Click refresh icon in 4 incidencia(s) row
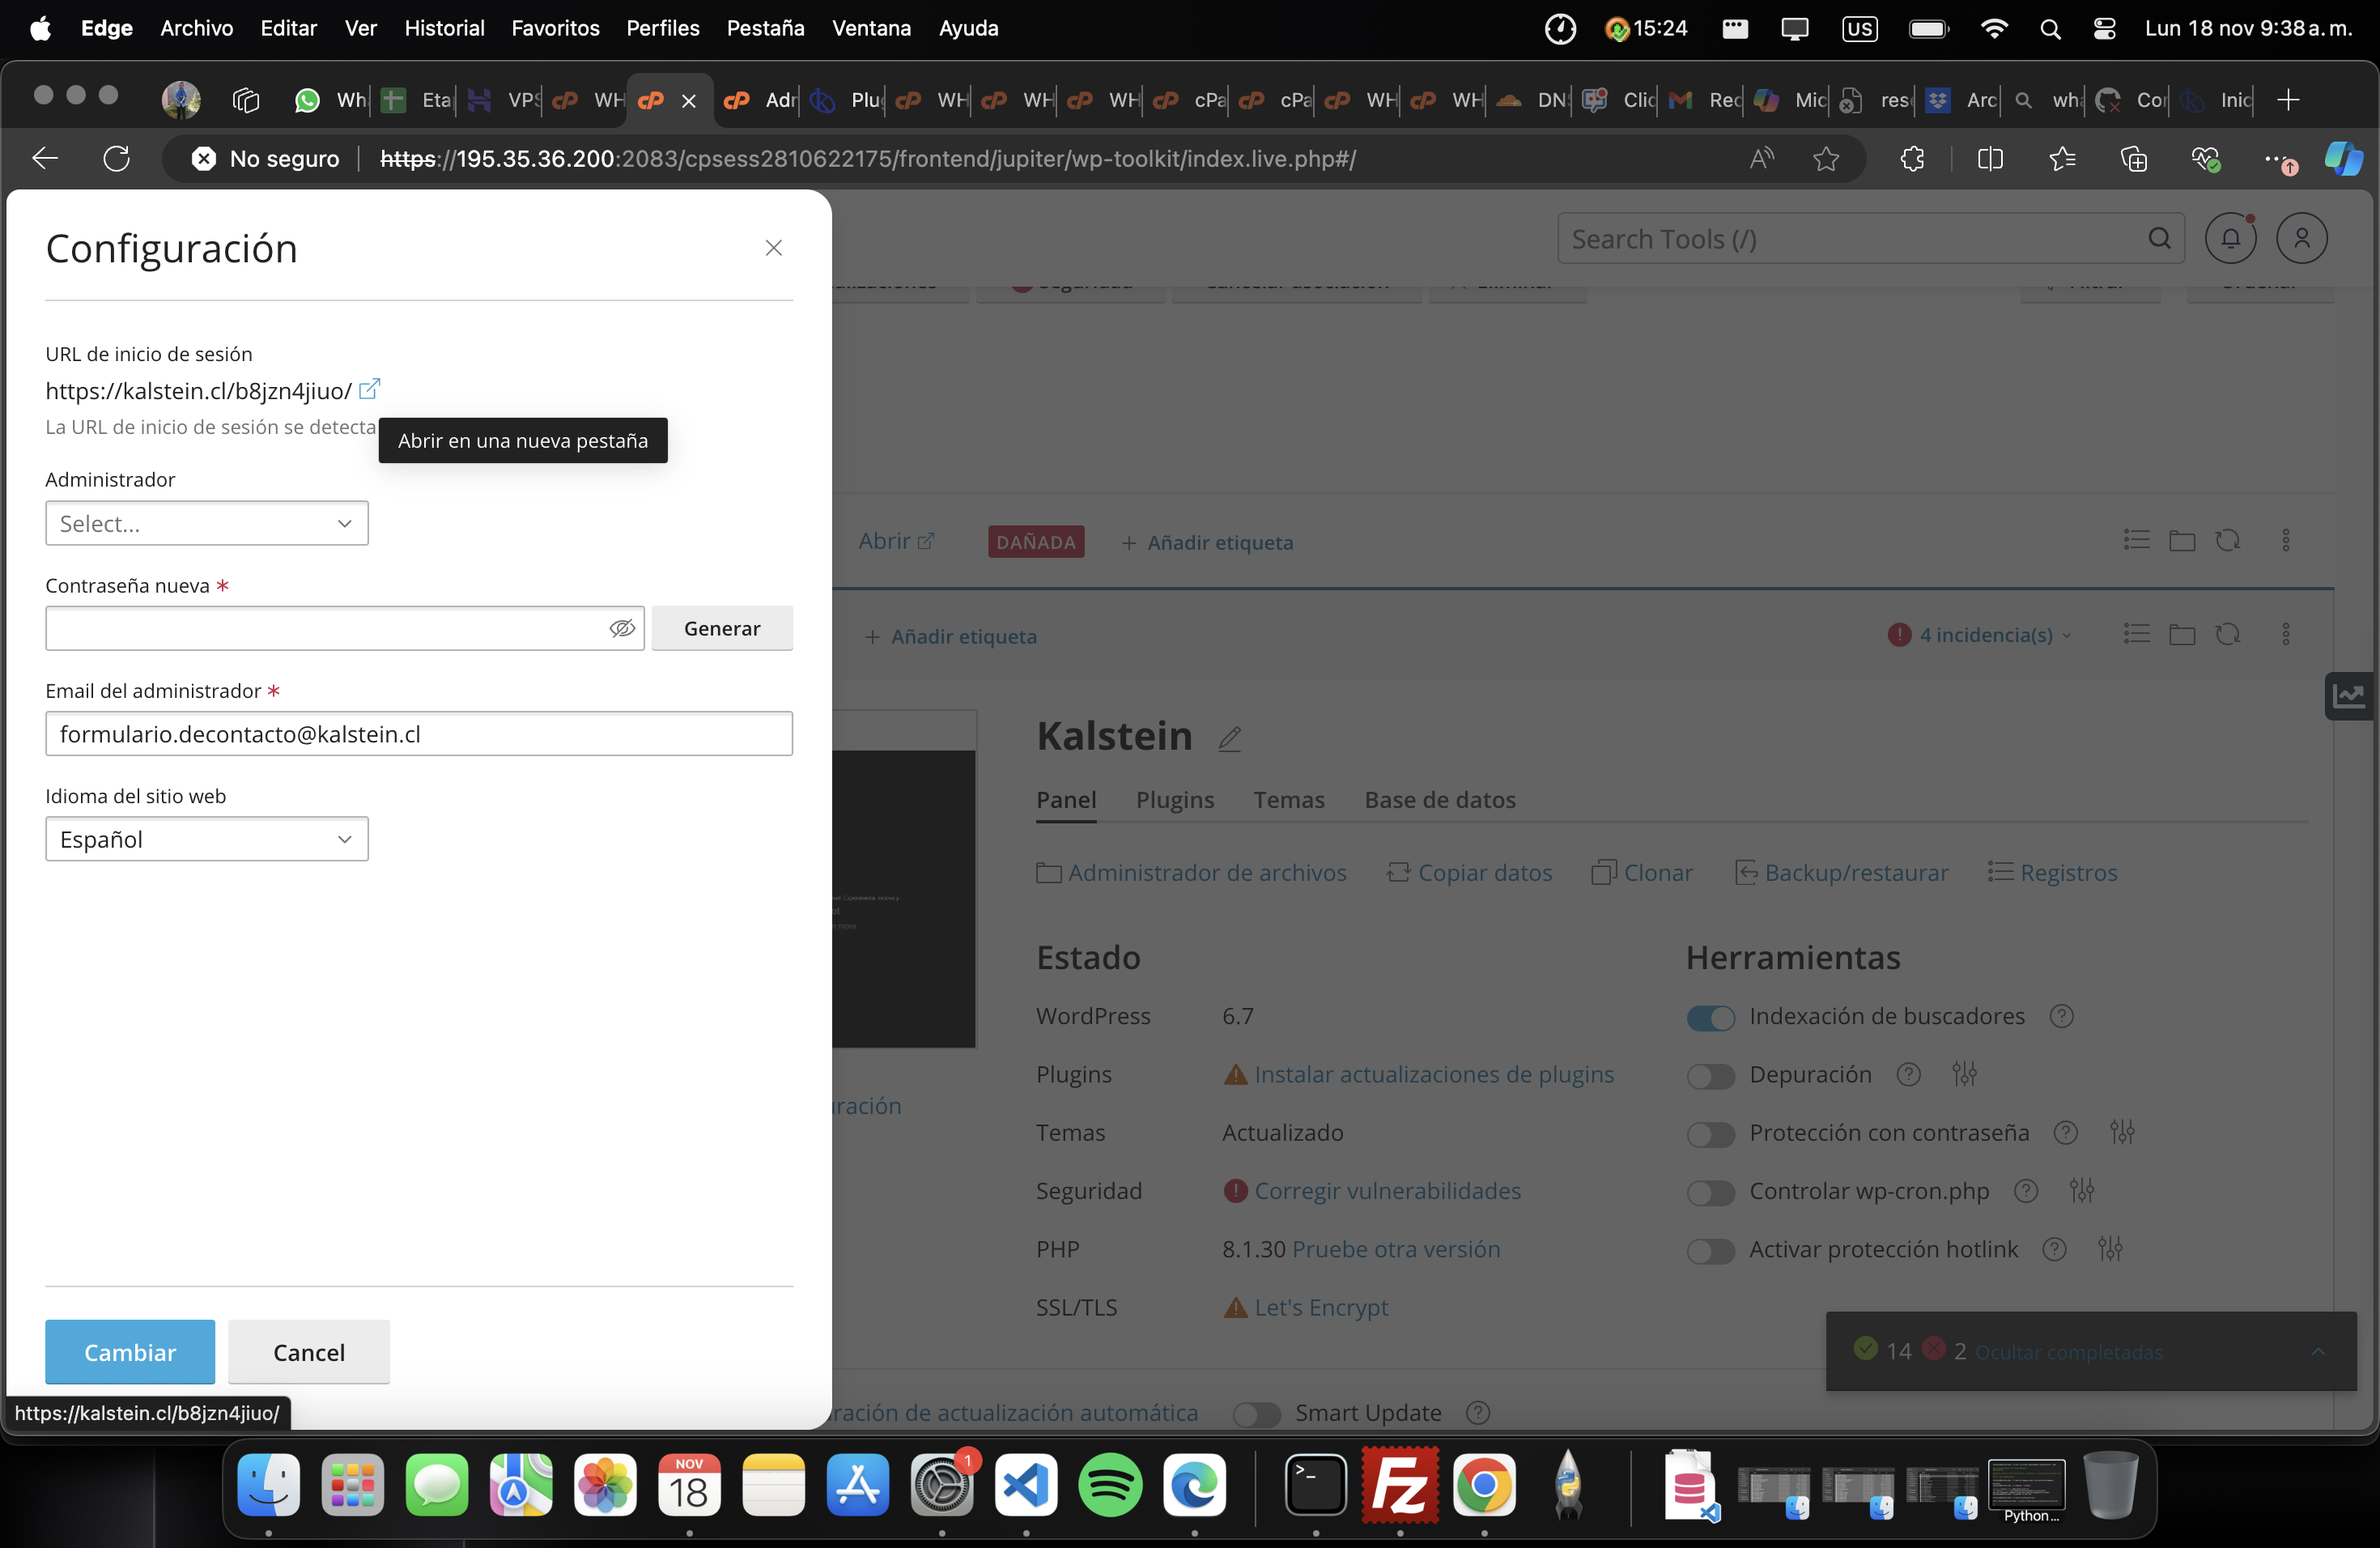The width and height of the screenshot is (2380, 1548). [x=2227, y=634]
